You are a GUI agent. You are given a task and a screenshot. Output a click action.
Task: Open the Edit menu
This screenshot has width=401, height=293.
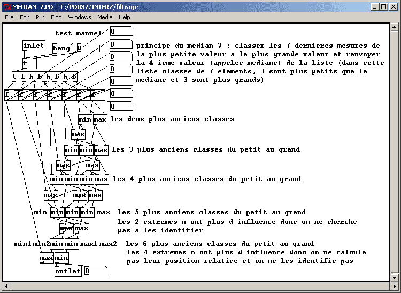tap(25, 17)
